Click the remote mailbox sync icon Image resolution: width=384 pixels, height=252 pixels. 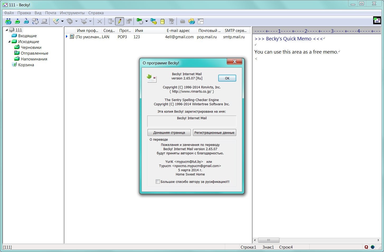click(35, 21)
